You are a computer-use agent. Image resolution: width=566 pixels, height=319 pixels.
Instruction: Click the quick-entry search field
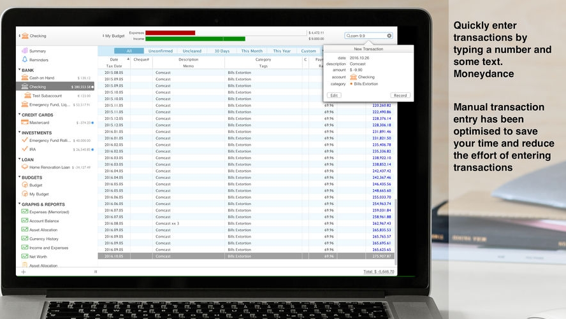tap(366, 36)
